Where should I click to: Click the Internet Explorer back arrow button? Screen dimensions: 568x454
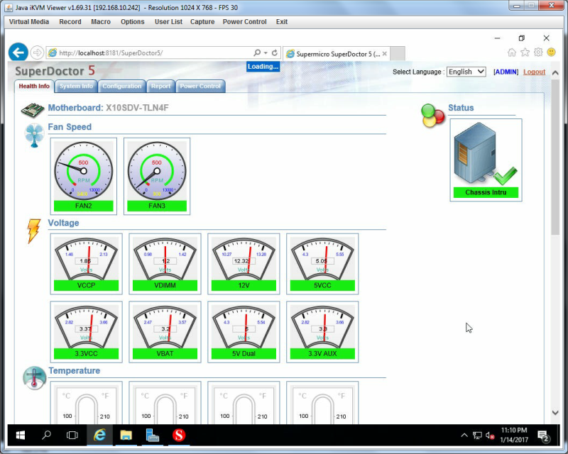[18, 52]
